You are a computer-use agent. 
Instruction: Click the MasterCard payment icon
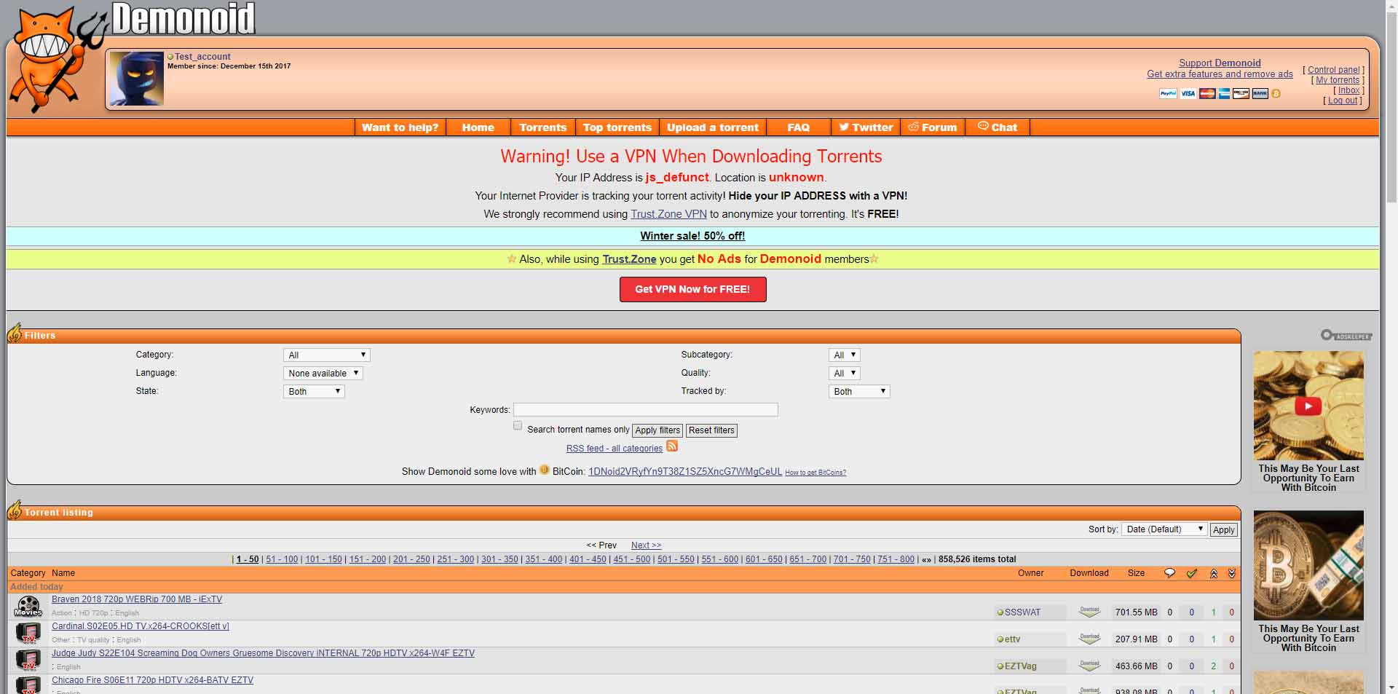point(1207,93)
